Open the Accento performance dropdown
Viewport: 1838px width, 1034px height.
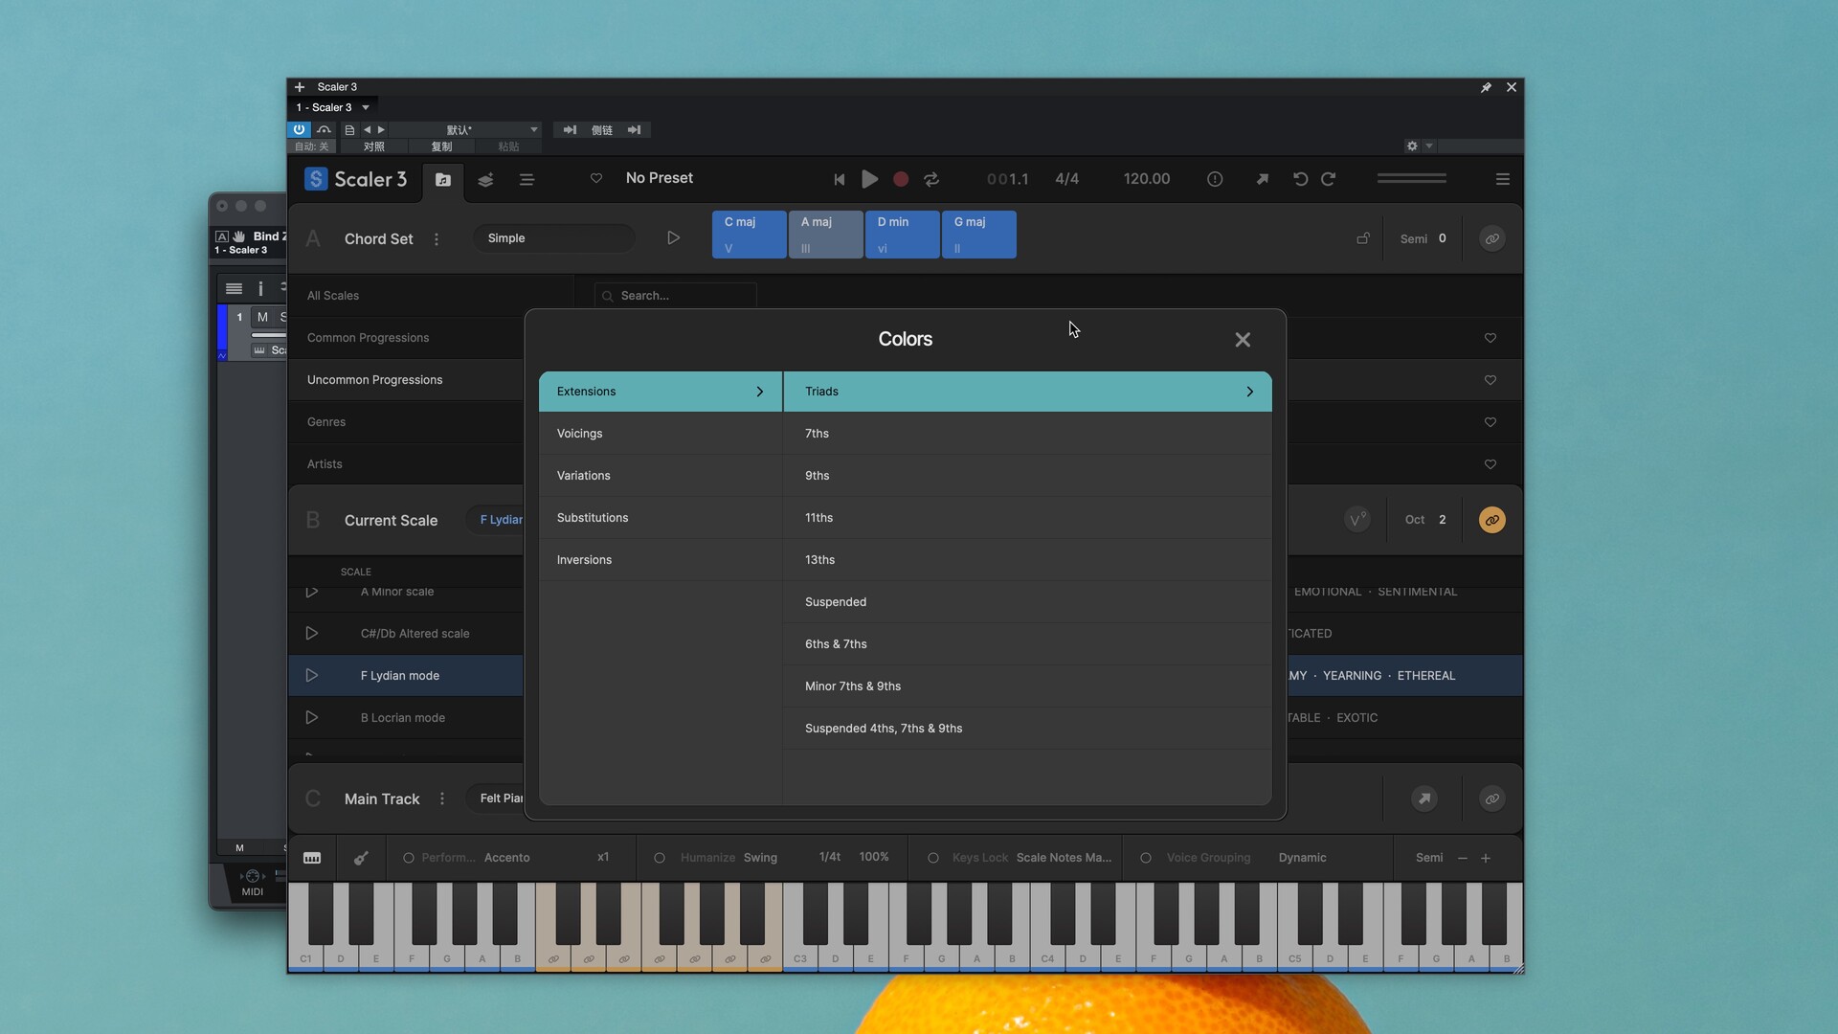pos(507,858)
